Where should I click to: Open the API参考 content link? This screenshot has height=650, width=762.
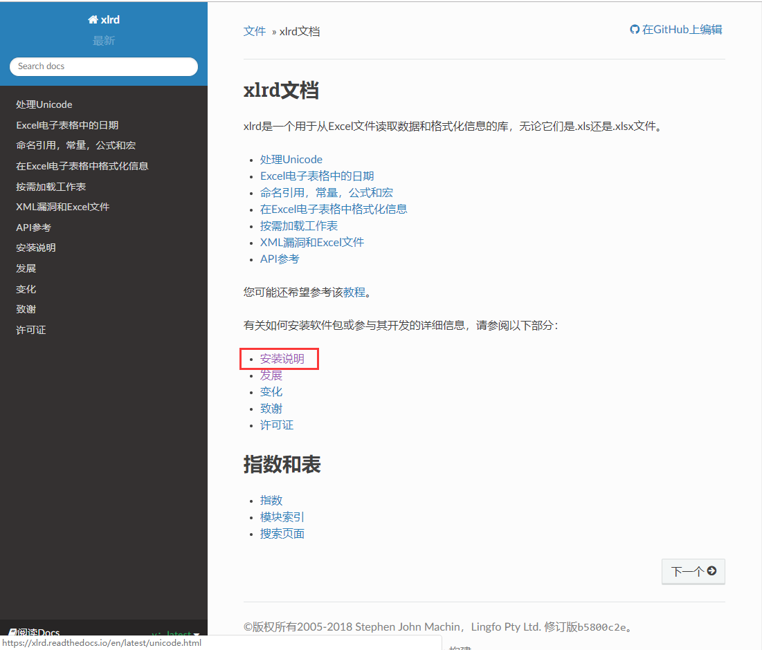(280, 259)
